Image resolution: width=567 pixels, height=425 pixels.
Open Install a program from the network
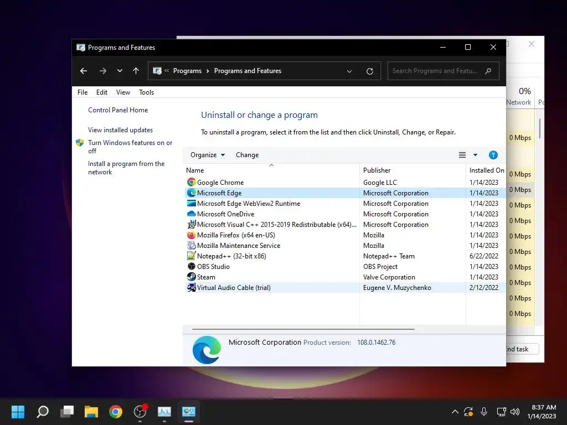click(126, 168)
